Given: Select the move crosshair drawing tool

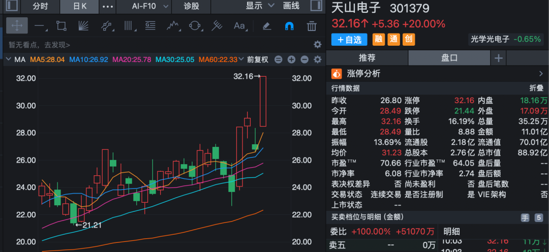Looking at the screenshot, I should tap(17, 25).
